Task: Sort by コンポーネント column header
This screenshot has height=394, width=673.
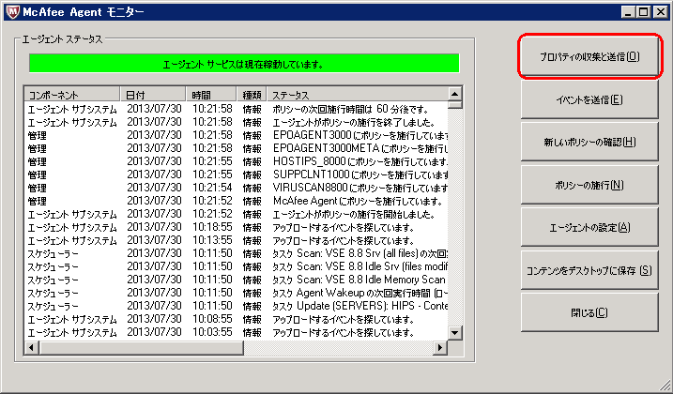Action: (x=72, y=95)
